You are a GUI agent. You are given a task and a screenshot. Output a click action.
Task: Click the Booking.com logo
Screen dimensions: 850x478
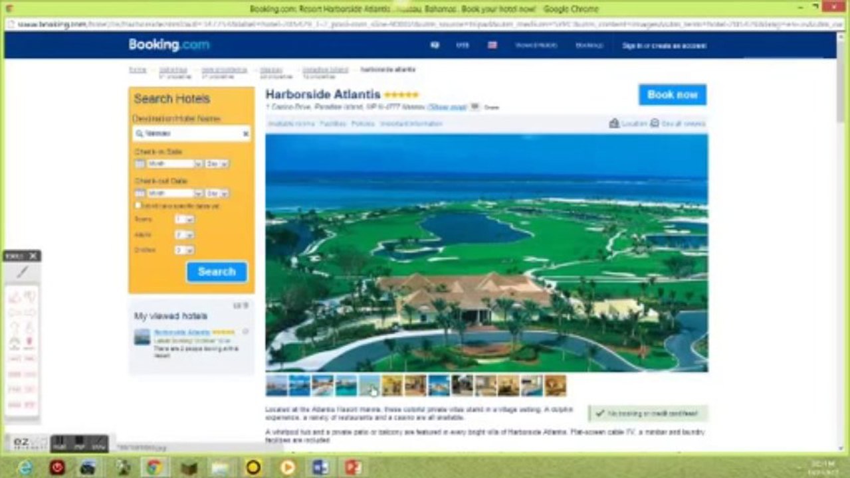[x=169, y=45]
